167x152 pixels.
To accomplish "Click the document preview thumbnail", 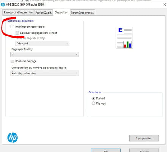I will tap(124, 38).
